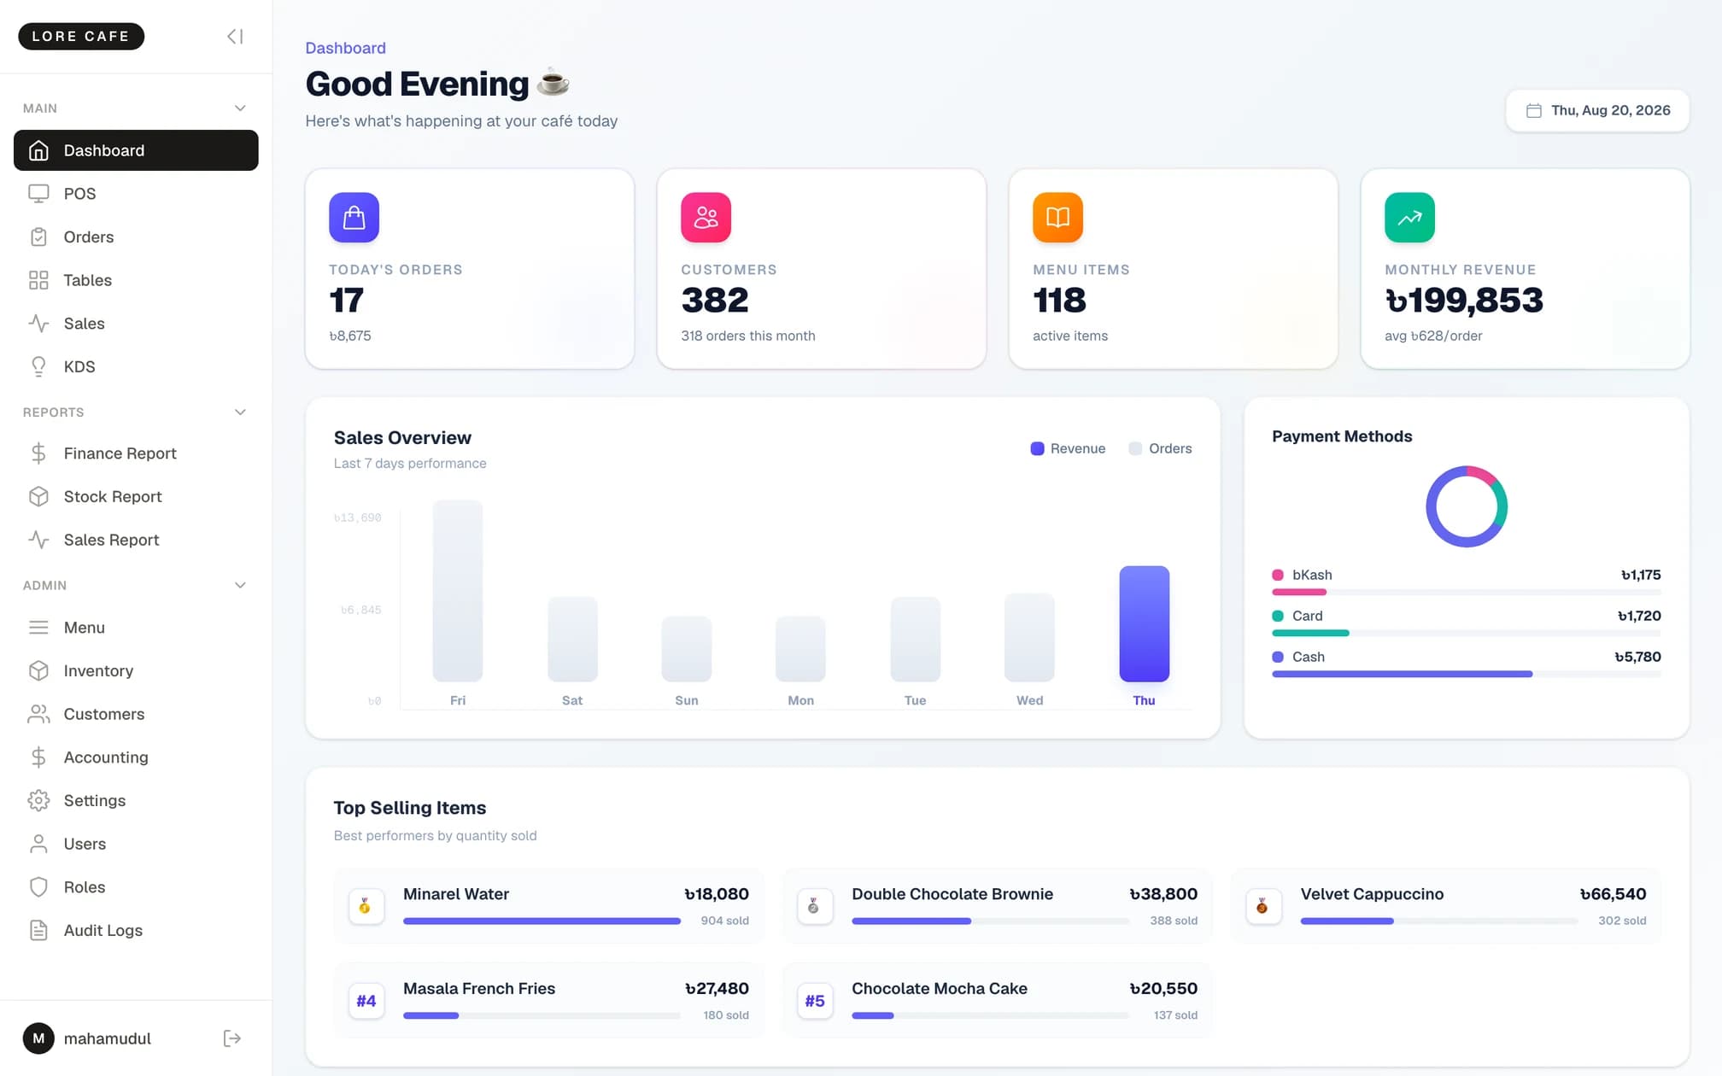Toggle the Orders legend series
Screen dimensions: 1722x1076
[1160, 448]
